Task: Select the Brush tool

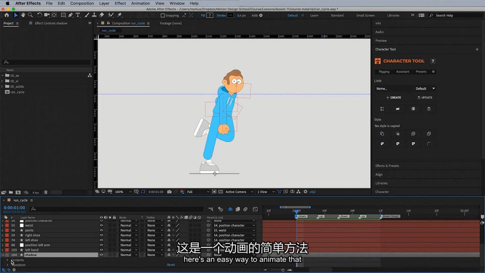Action: pos(87,15)
